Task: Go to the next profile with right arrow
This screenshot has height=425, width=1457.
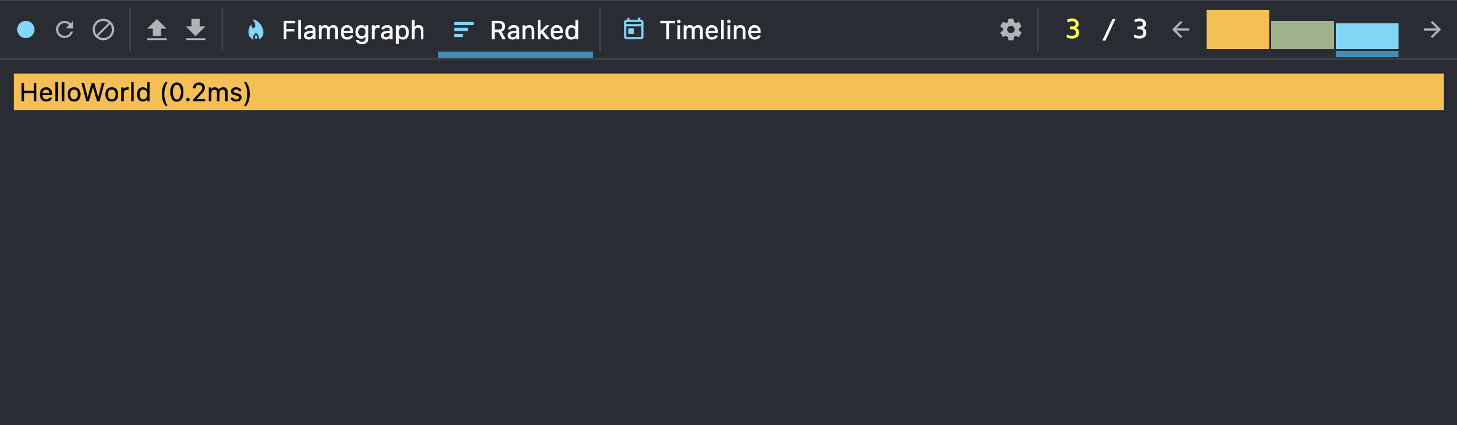Action: pyautogui.click(x=1434, y=29)
